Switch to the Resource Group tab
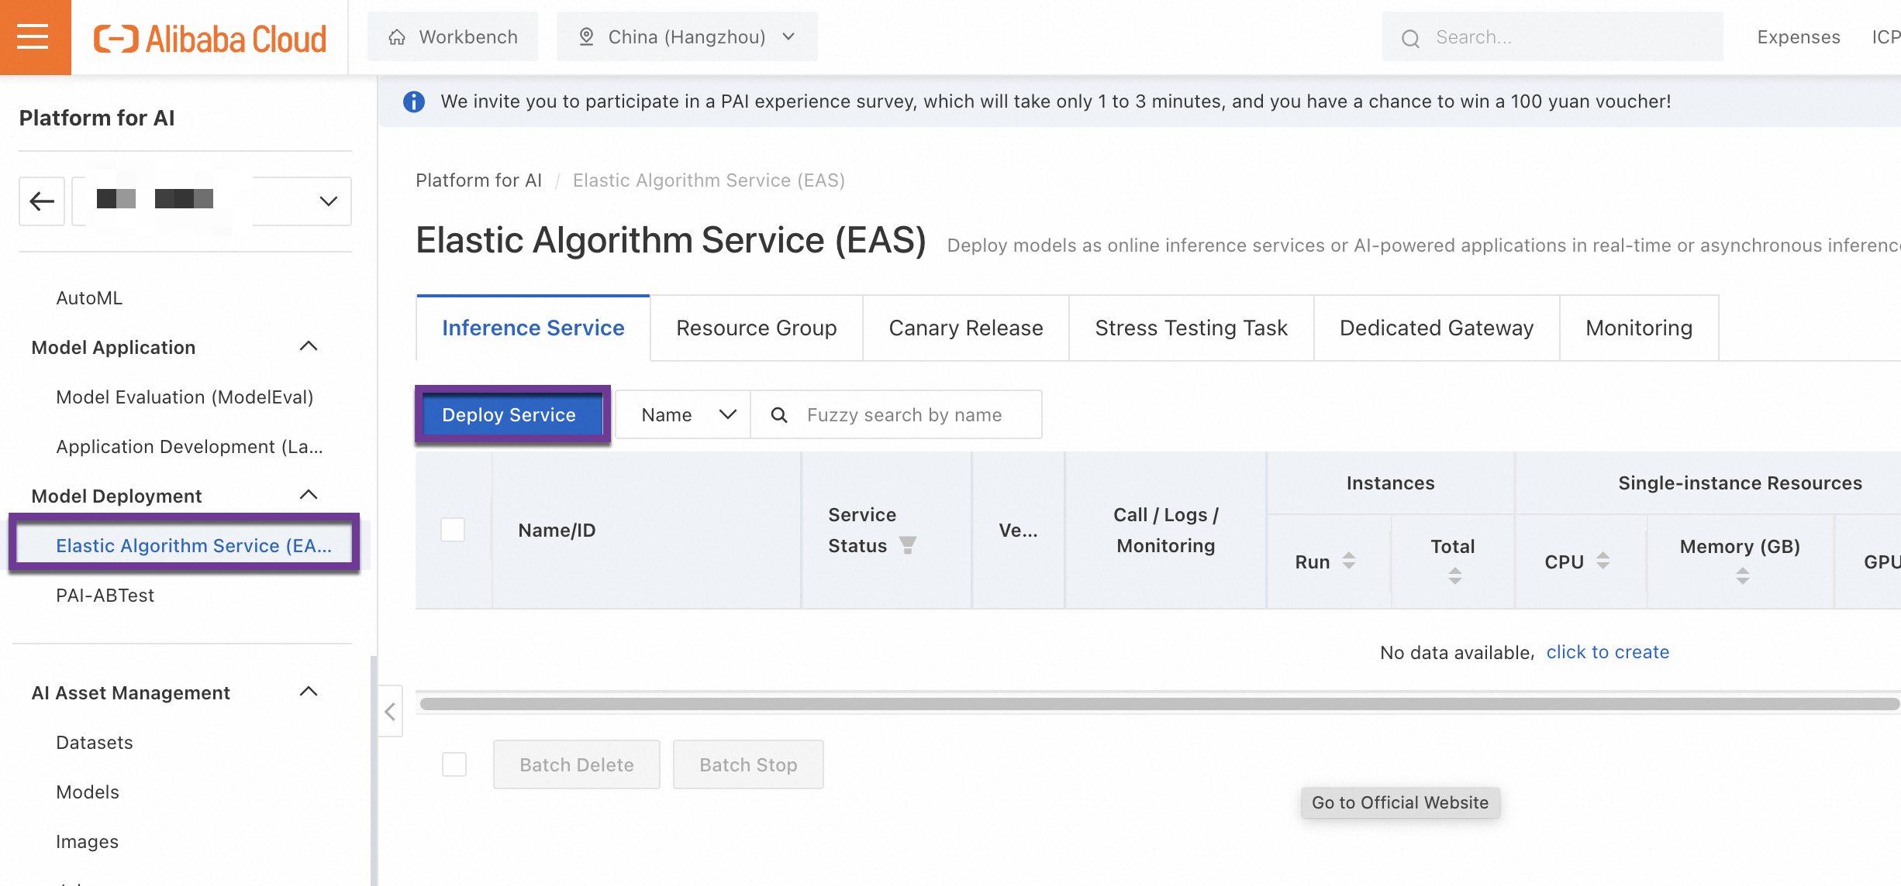Screen dimensions: 1901x886 point(756,328)
